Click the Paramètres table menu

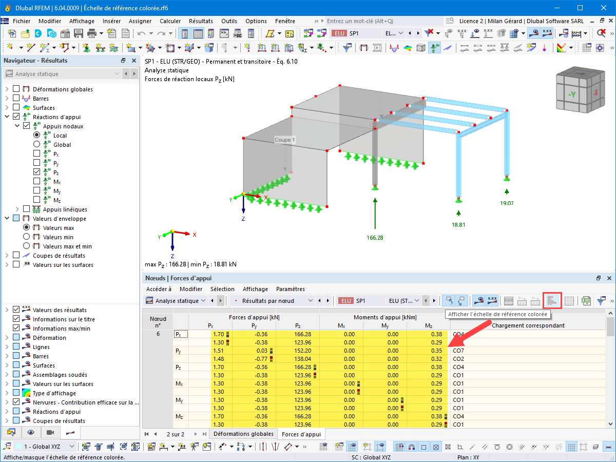pos(291,289)
